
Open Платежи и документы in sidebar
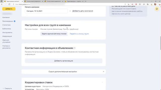[x=6, y=47]
